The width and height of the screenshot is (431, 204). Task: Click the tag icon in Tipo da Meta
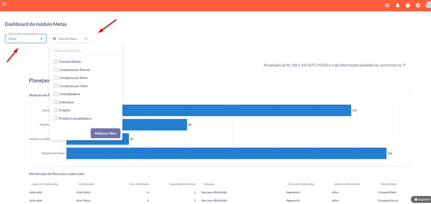tap(55, 38)
